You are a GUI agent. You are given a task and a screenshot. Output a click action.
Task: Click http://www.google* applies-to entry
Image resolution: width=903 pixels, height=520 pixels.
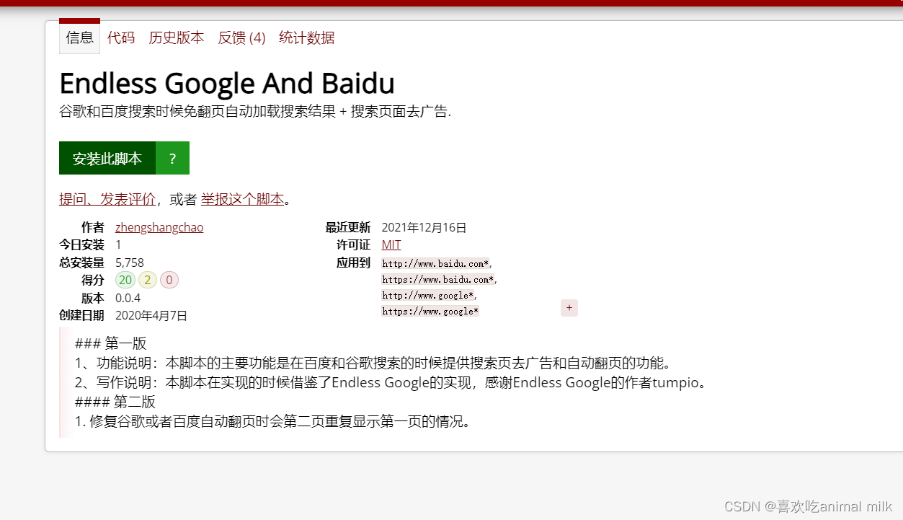[x=428, y=295]
